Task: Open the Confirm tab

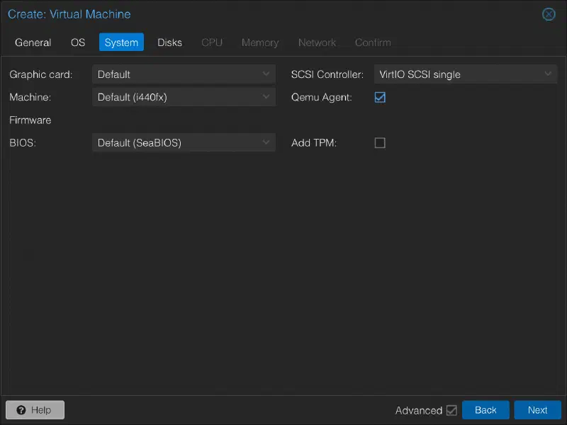Action: point(373,42)
